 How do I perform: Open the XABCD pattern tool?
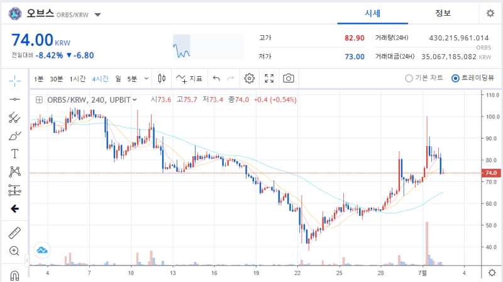14,172
